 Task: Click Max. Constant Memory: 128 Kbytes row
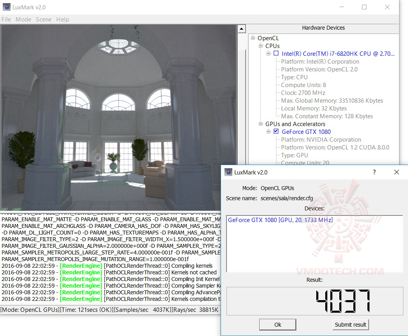tap(327, 116)
